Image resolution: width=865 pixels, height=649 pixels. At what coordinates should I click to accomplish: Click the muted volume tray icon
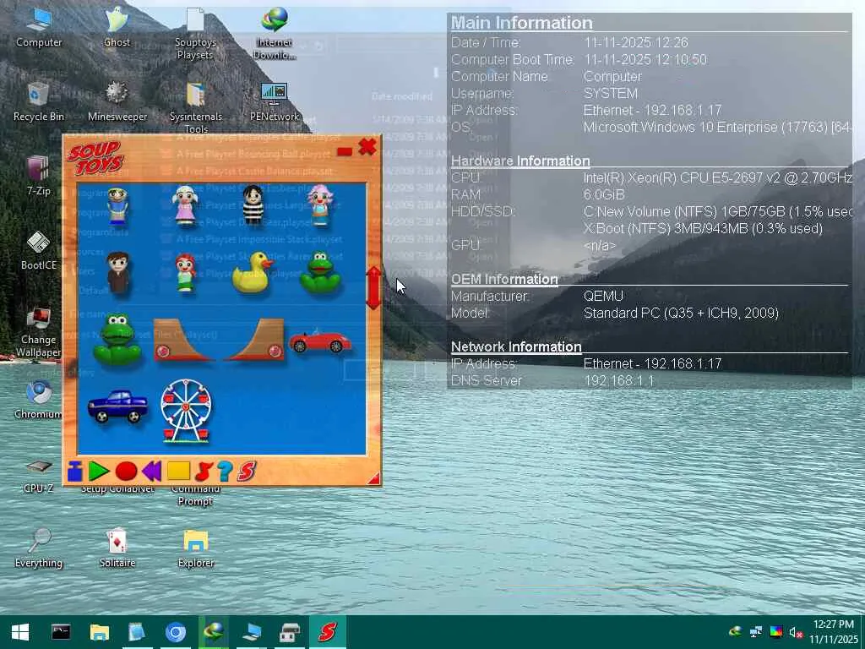[796, 632]
